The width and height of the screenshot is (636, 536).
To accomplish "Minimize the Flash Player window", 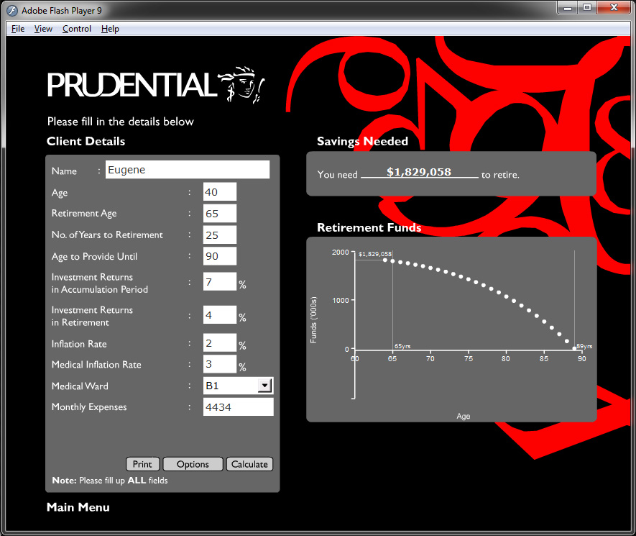I will point(568,8).
